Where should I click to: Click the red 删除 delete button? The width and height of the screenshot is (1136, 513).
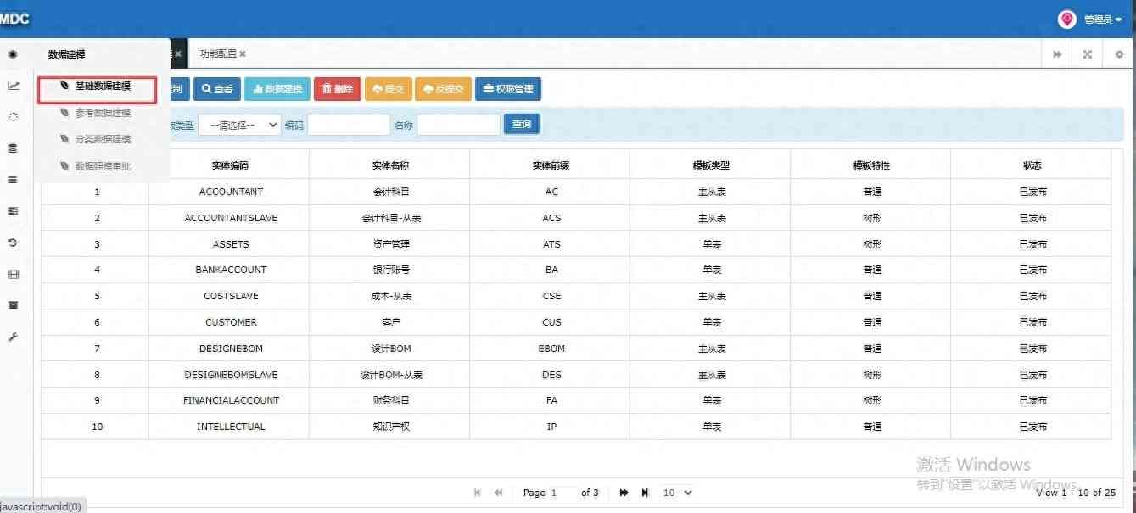click(338, 89)
